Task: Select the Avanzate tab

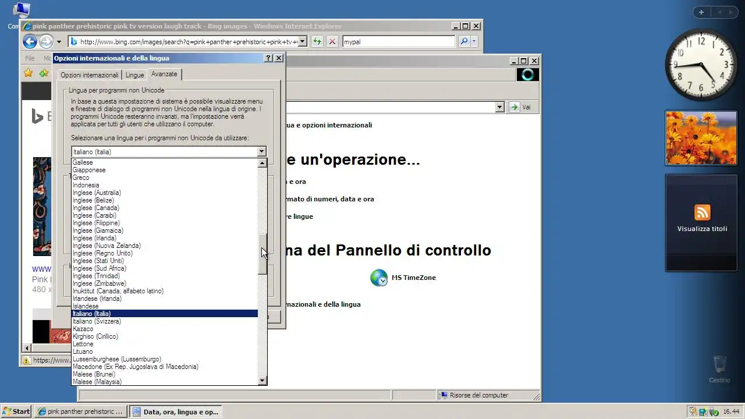Action: [164, 74]
